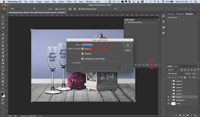Click the reset crop icon

click(x=116, y=9)
